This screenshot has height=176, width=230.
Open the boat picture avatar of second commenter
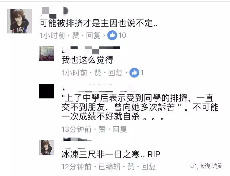coord(47,54)
